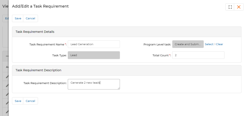Expand the dialog to full screen
Image resolution: width=247 pixels, height=116 pixels.
click(x=230, y=7)
